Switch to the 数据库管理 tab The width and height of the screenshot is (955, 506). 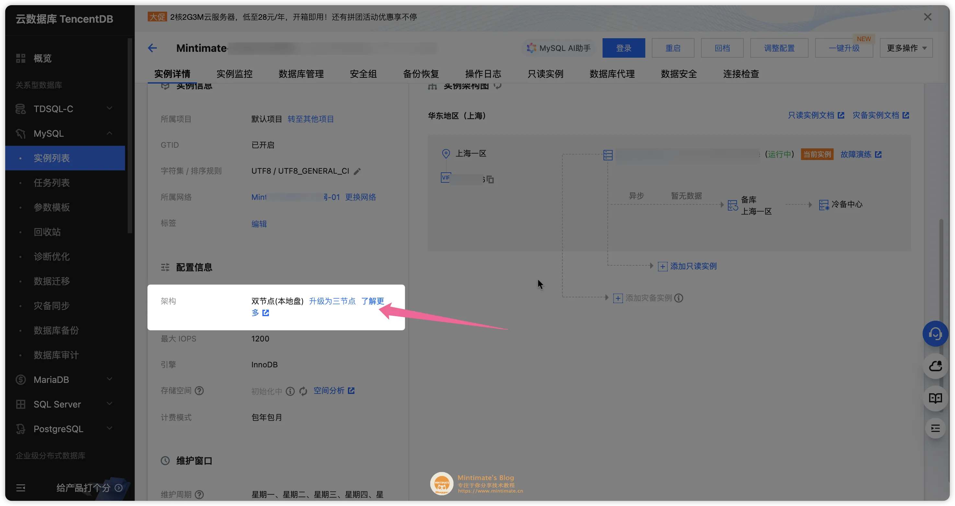coord(301,74)
